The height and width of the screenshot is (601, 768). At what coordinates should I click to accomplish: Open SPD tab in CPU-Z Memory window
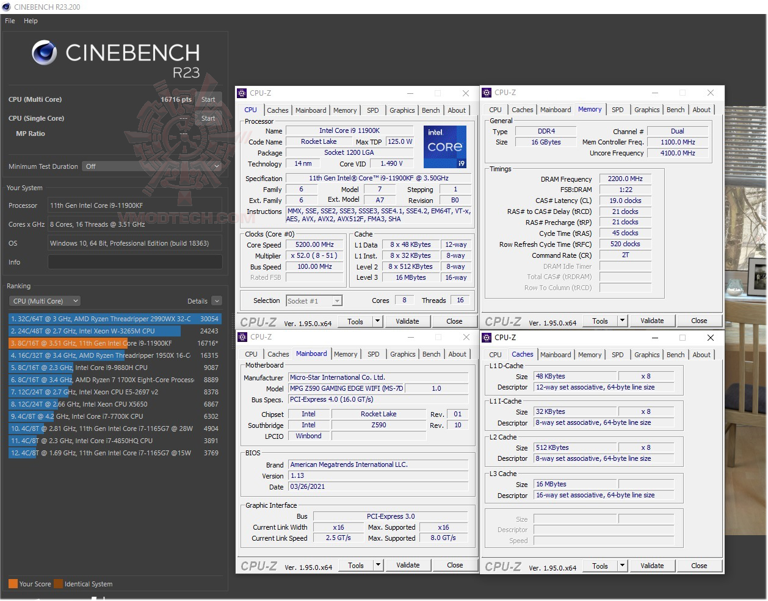pos(618,110)
